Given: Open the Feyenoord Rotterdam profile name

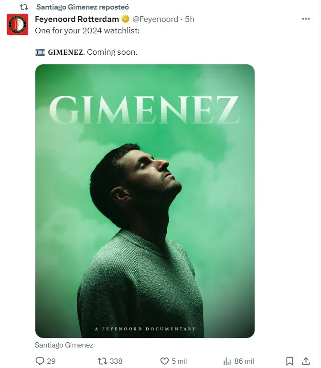Looking at the screenshot, I should (77, 19).
